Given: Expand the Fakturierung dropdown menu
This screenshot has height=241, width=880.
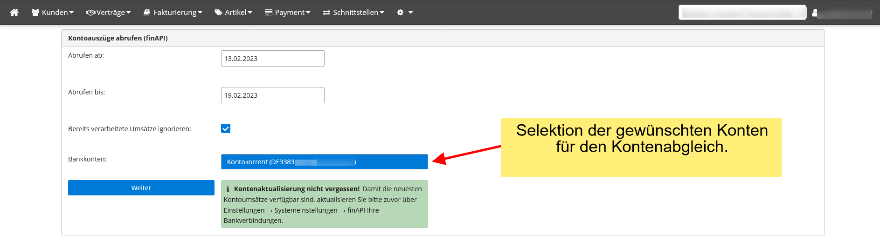Looking at the screenshot, I should (173, 13).
